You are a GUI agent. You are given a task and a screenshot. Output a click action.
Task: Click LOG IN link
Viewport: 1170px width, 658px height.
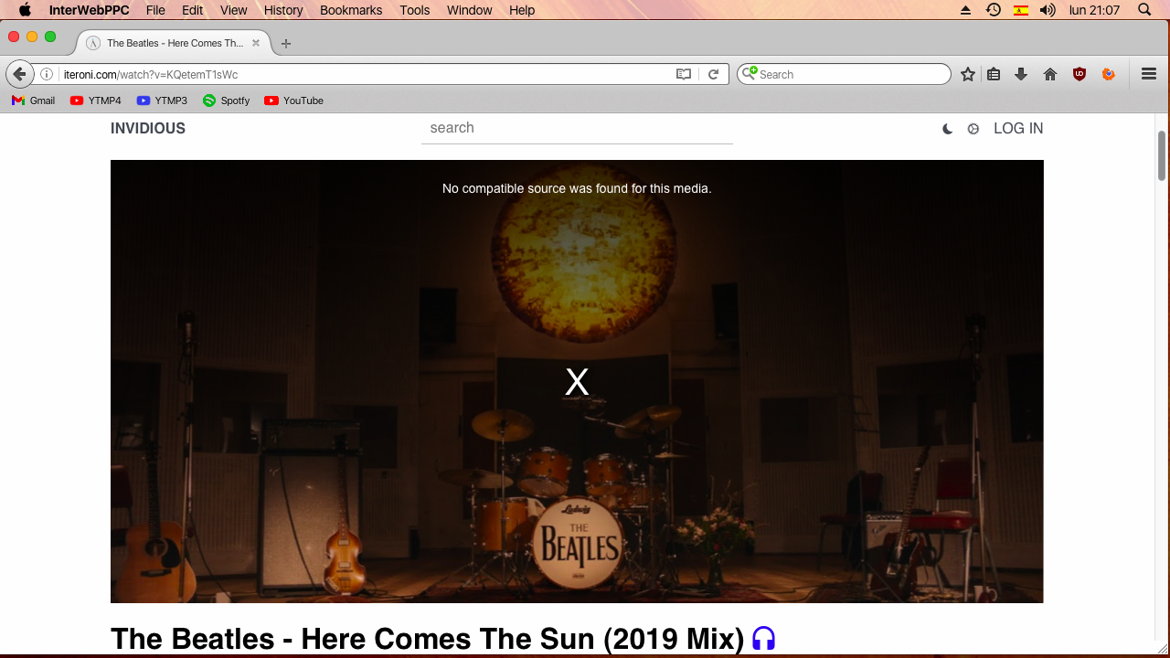1018,128
